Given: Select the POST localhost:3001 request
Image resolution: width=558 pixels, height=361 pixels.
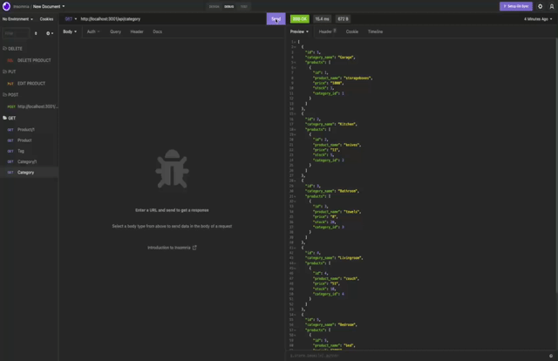Looking at the screenshot, I should 29,106.
